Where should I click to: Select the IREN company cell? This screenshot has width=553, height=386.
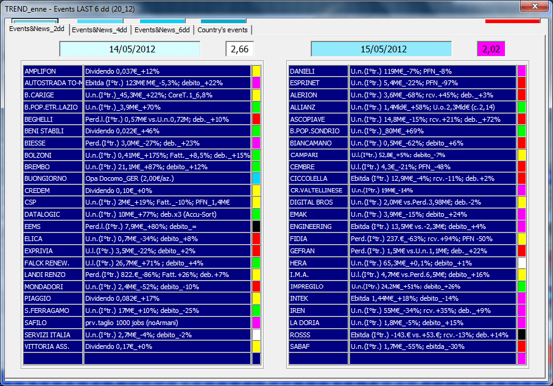[x=318, y=311]
